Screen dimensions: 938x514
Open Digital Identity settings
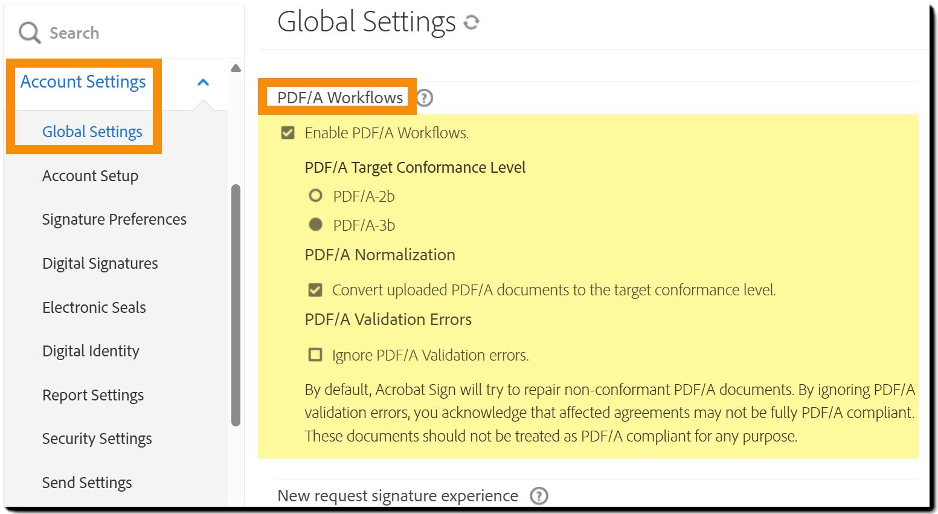pyautogui.click(x=91, y=351)
